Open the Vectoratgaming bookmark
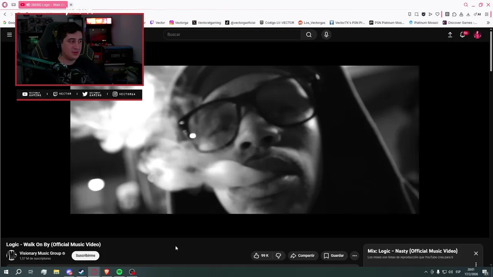 tap(207, 23)
